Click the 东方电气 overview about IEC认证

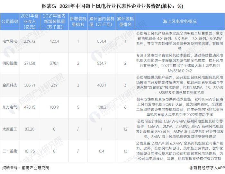[x=180, y=107]
